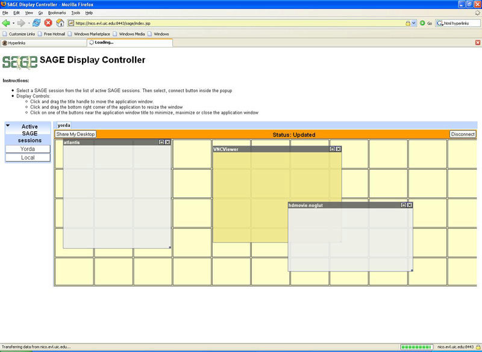Reload the page with the refresh icon
482x352 pixels.
coord(37,23)
